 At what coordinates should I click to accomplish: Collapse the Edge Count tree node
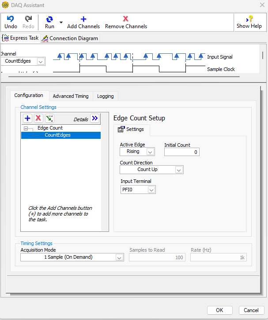point(26,128)
